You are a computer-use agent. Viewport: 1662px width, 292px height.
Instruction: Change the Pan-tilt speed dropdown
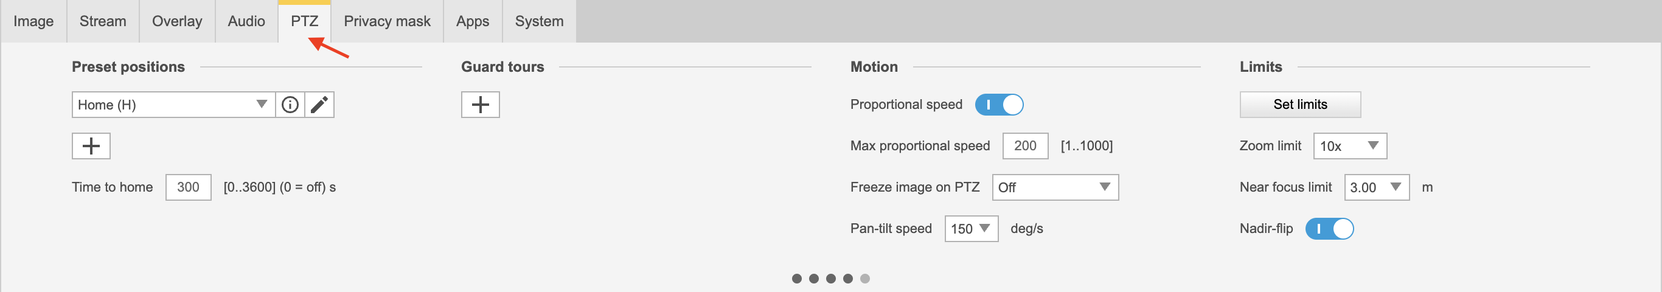click(971, 229)
